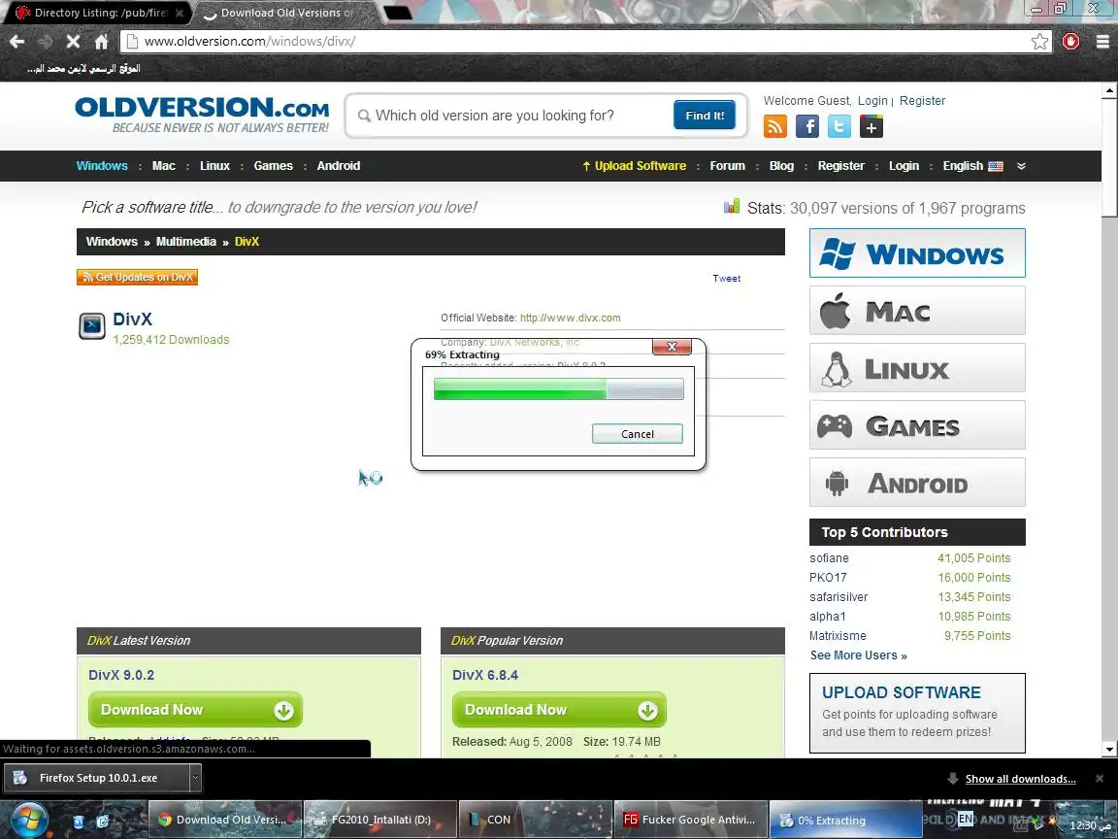Click the browser back arrow
The height and width of the screenshot is (839, 1118).
(x=17, y=42)
